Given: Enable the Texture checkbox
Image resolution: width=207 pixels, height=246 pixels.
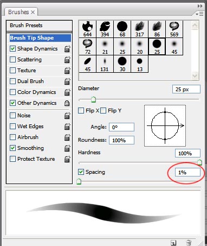Looking at the screenshot, I should click(12, 71).
